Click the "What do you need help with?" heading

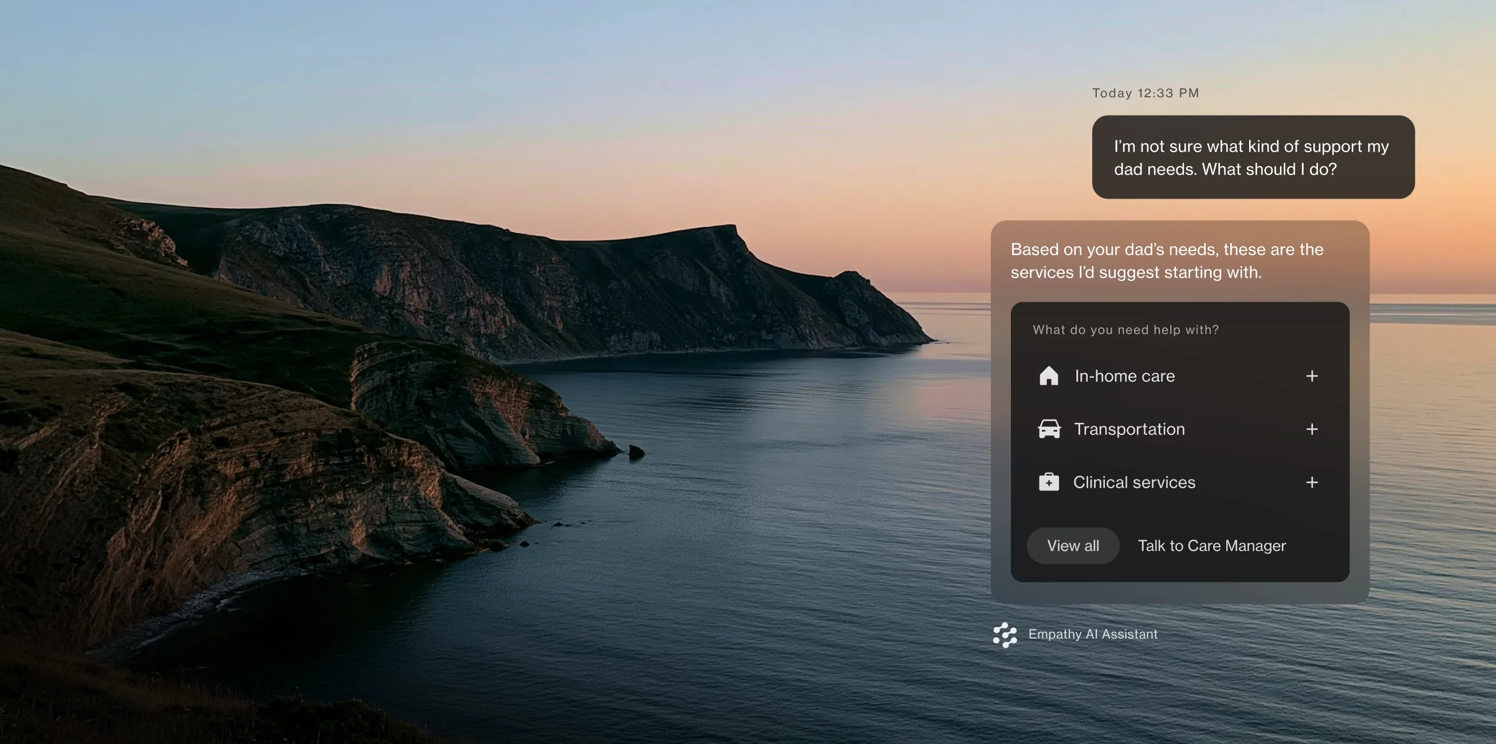[1125, 330]
